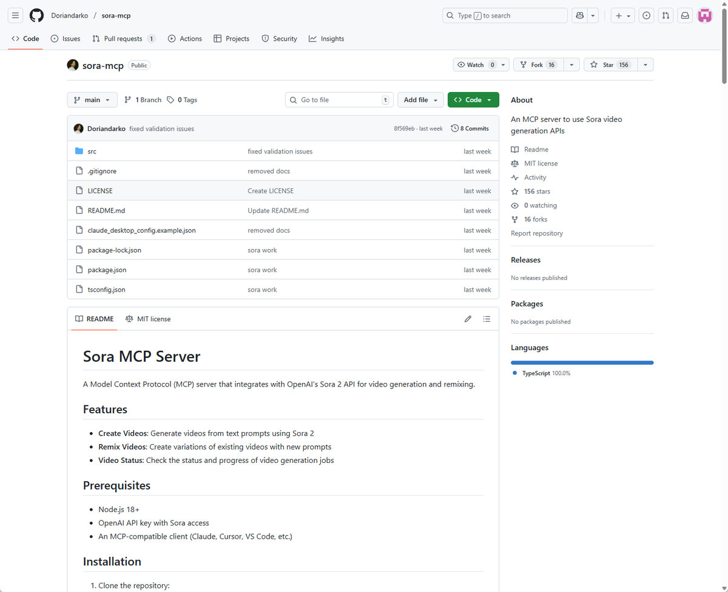Open the 'Update README.md' commit message
728x592 pixels.
click(x=278, y=211)
